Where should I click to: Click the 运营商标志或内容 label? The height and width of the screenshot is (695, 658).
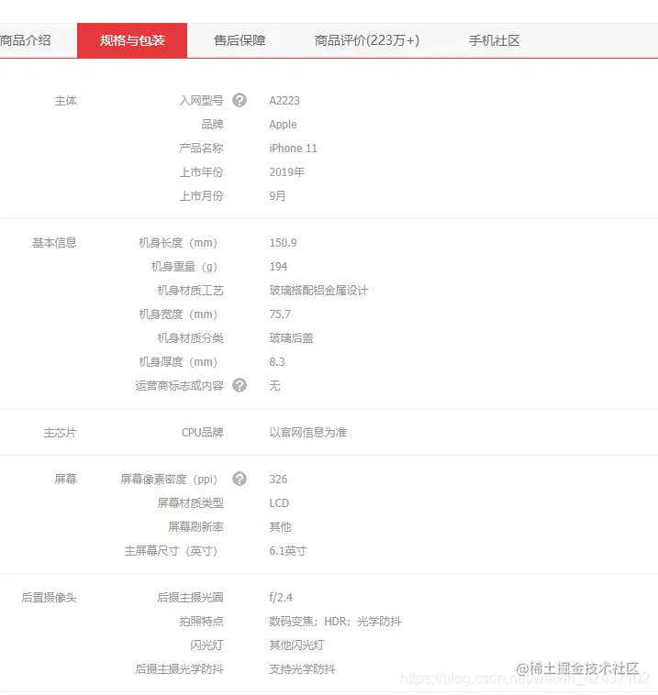pos(179,386)
